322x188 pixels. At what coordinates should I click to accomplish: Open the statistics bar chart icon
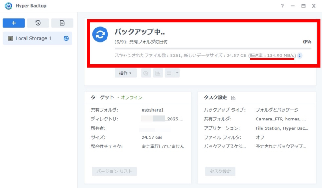[158, 73]
